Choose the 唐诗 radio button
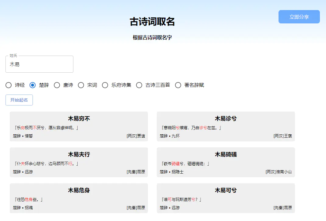 pos(57,85)
